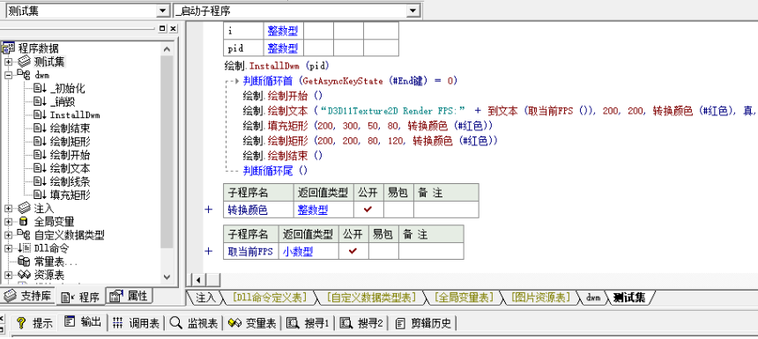
Task: Open the [Dll命令定义表] editor tab
Action: tap(269, 298)
